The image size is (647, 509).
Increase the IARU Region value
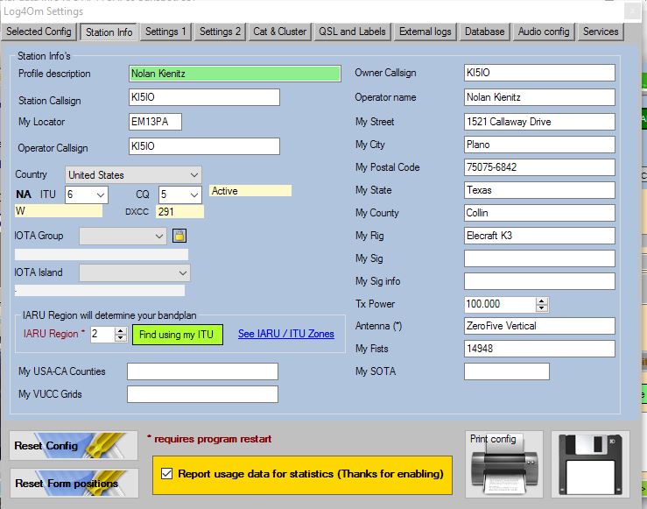tap(121, 330)
